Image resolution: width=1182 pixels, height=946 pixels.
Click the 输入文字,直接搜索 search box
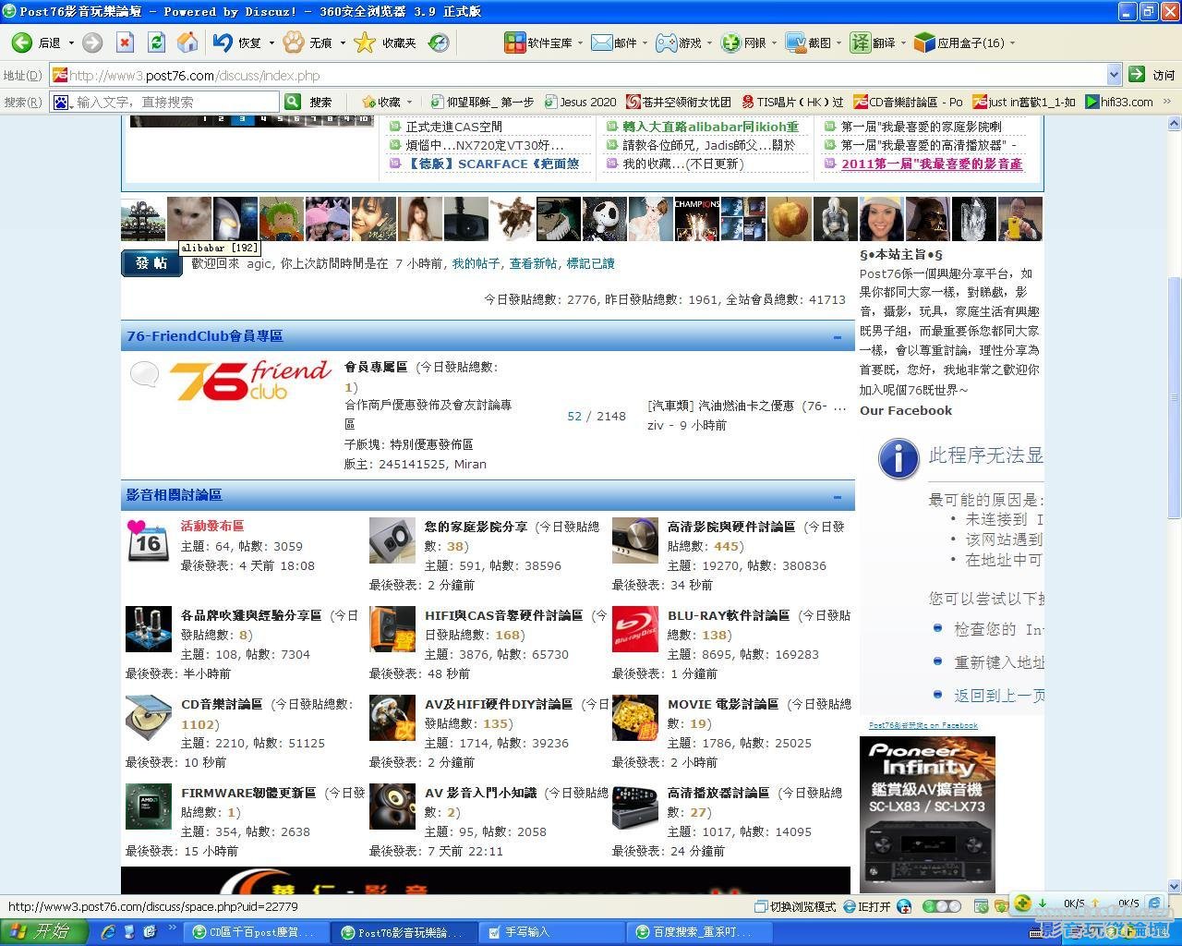click(x=175, y=102)
